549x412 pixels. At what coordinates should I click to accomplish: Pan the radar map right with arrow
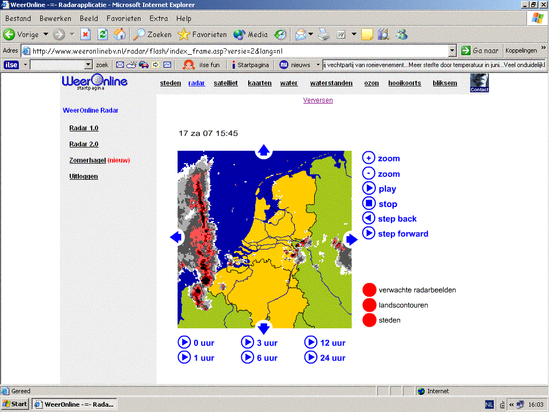[x=351, y=239]
